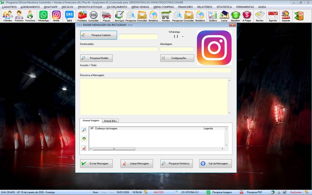The height and width of the screenshot is (195, 312).
Task: Switch to the Anexar links tab
Action: [x=110, y=121]
